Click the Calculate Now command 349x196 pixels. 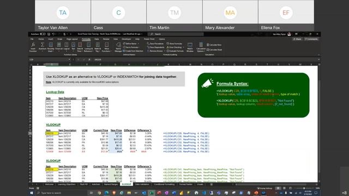point(214,45)
